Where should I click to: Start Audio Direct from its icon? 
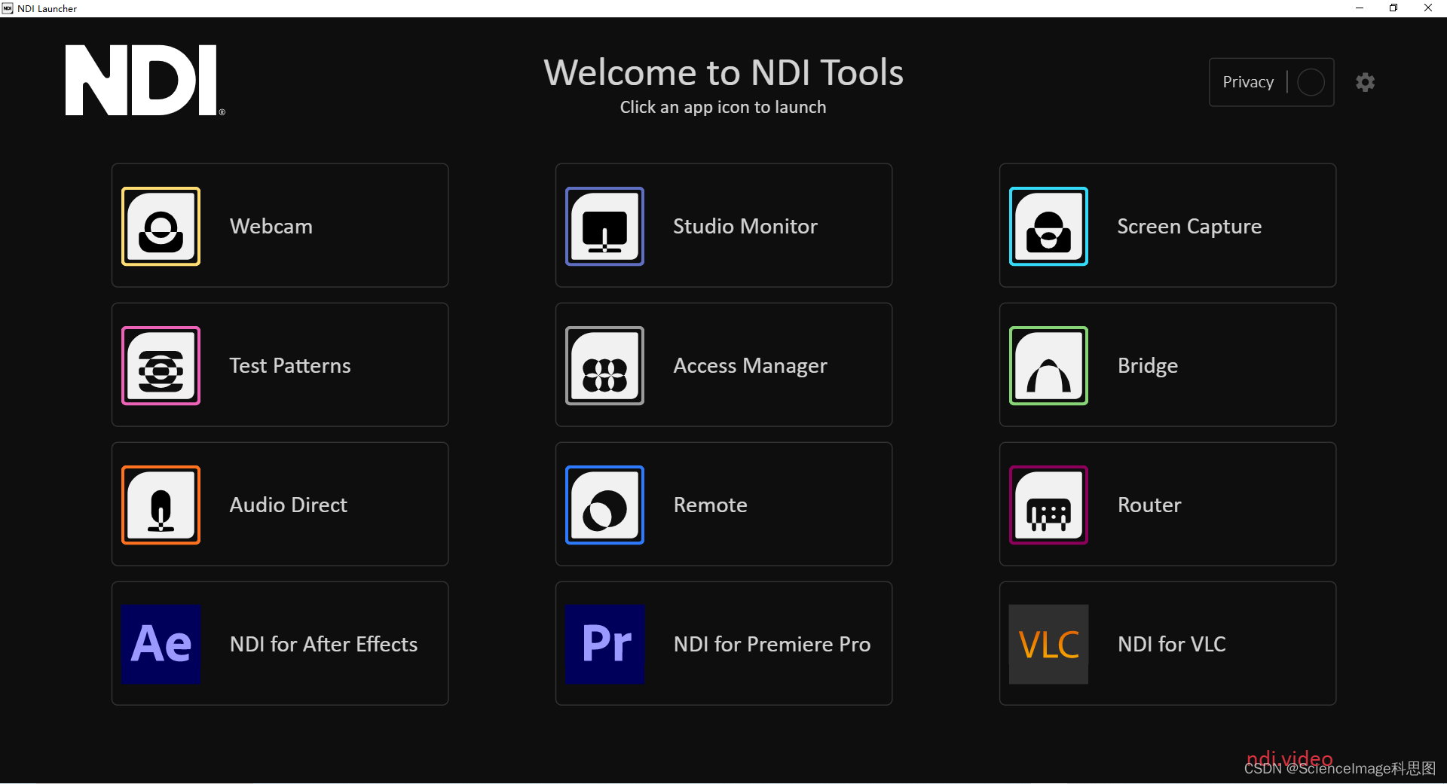tap(160, 505)
